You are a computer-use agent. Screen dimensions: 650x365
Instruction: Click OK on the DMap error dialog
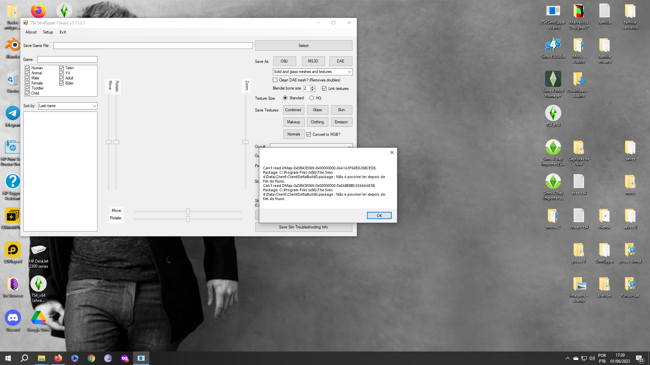pos(379,215)
